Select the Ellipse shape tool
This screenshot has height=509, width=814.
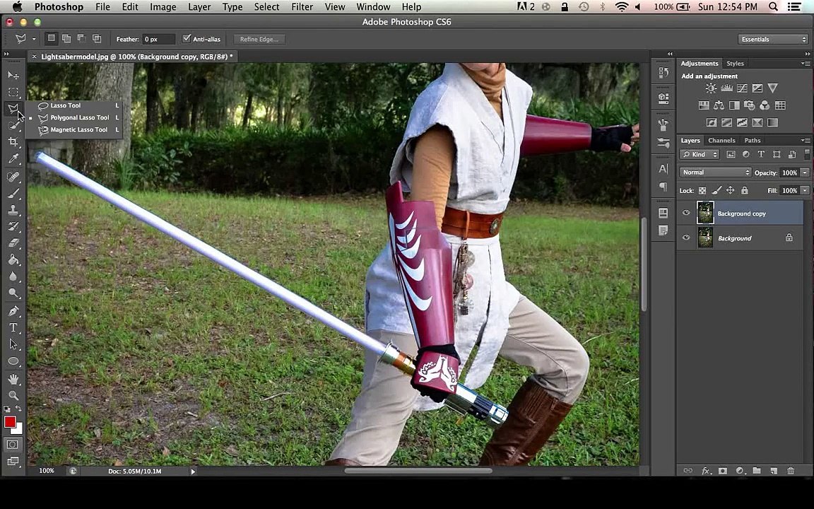(x=13, y=361)
